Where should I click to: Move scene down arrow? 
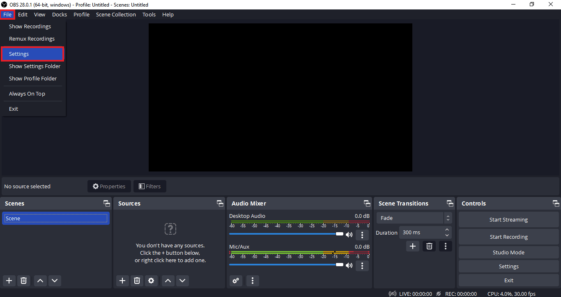click(x=55, y=281)
